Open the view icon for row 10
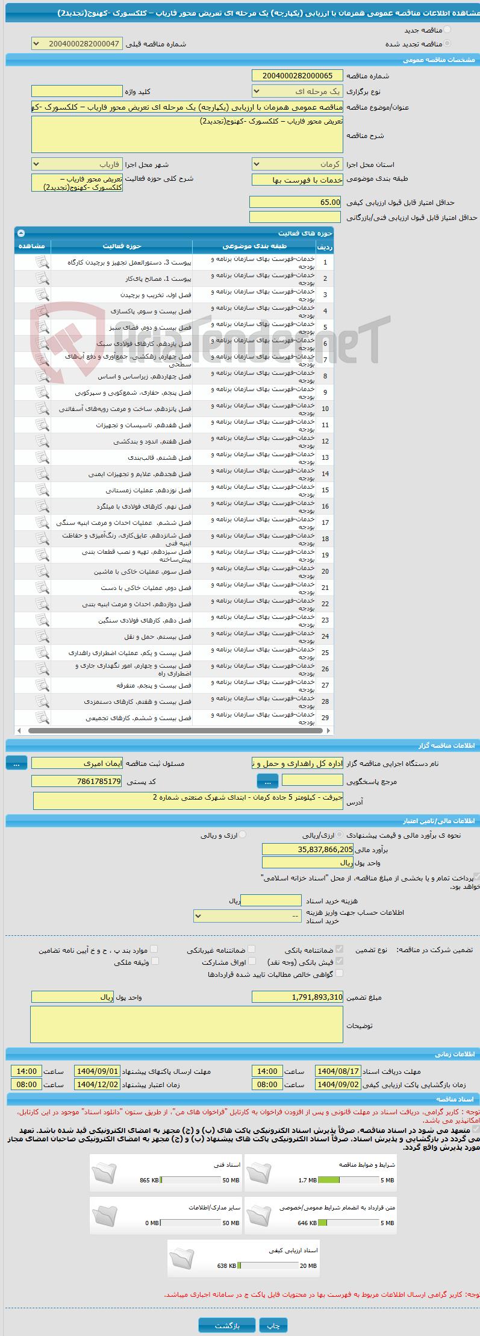 click(x=42, y=409)
